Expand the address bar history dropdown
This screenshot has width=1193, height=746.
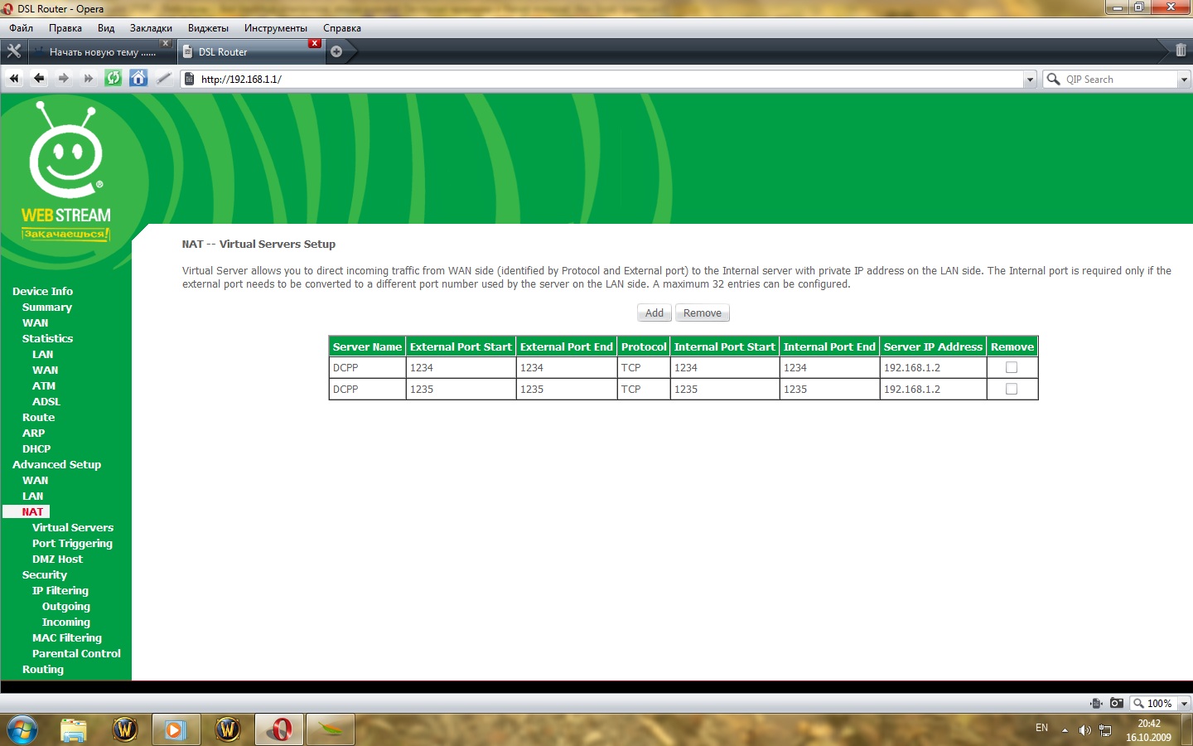(1030, 80)
